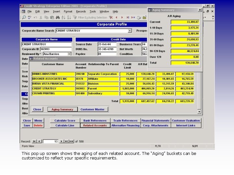
Task: Create new record in navigator bar
Action: point(71,141)
